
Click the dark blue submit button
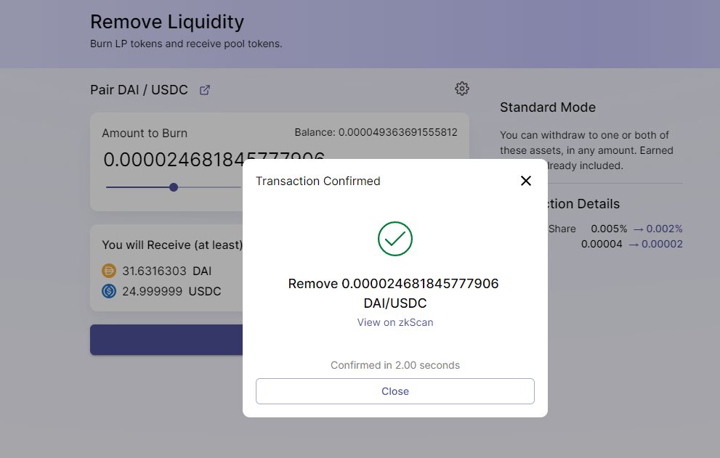[x=166, y=340]
